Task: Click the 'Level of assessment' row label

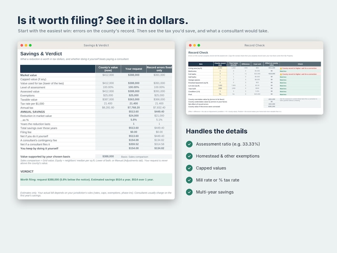Action: point(33,87)
